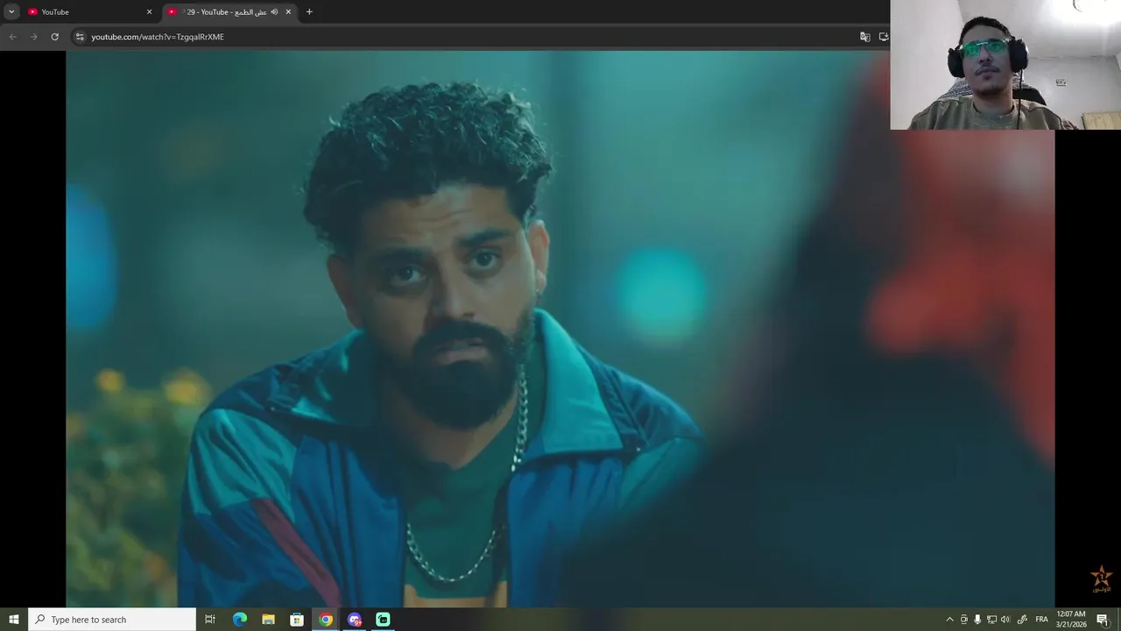Open File Explorer from the taskbar
This screenshot has height=631, width=1121.
tap(268, 620)
